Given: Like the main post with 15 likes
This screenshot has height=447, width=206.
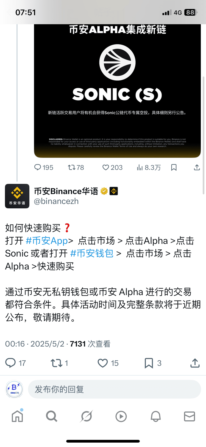Looking at the screenshot, I should pyautogui.click(x=103, y=363).
